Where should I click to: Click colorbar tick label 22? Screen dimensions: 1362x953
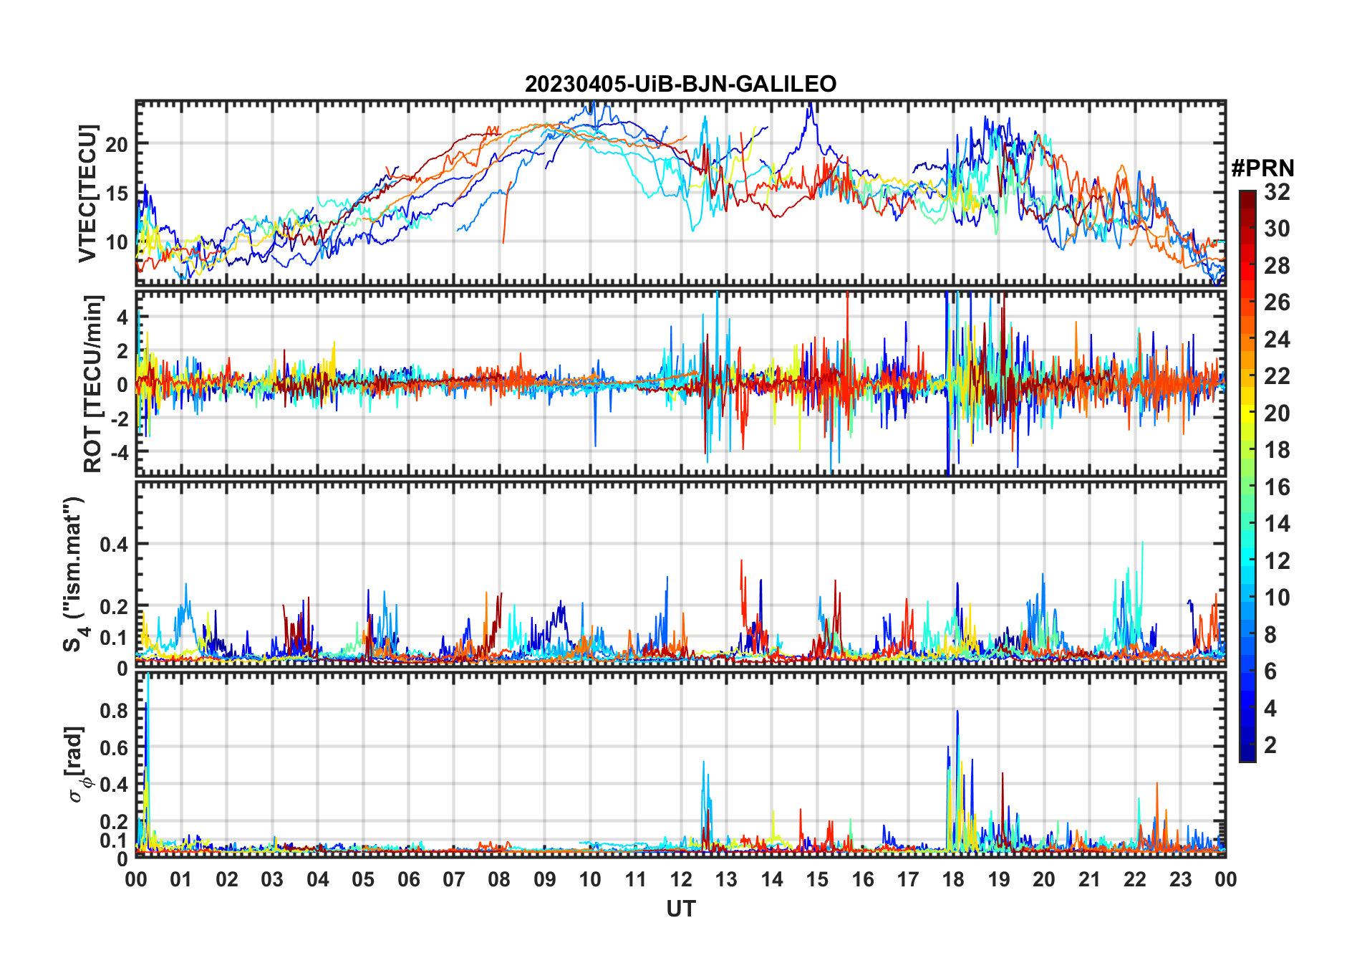point(1277,376)
